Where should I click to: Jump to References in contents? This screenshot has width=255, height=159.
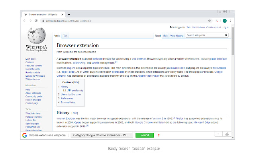[67, 98]
